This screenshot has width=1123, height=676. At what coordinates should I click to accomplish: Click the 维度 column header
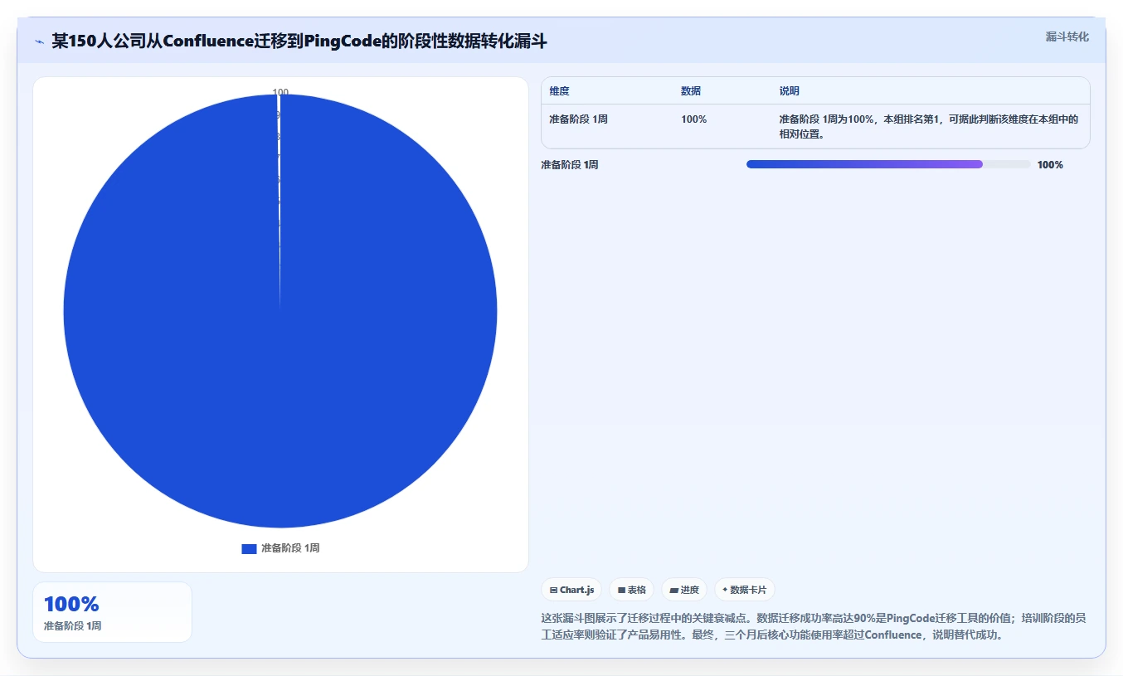559,91
